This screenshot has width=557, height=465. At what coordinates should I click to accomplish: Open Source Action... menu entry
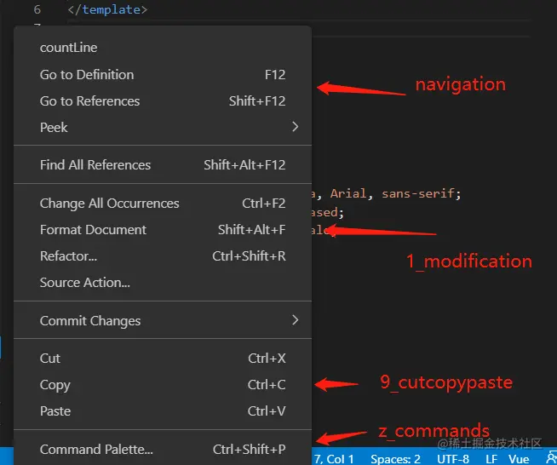85,282
